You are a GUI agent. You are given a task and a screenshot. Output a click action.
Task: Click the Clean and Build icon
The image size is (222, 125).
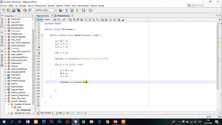click(x=72, y=10)
